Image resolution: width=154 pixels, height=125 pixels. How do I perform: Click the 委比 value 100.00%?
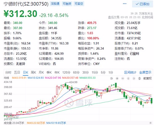click(x=93, y=38)
